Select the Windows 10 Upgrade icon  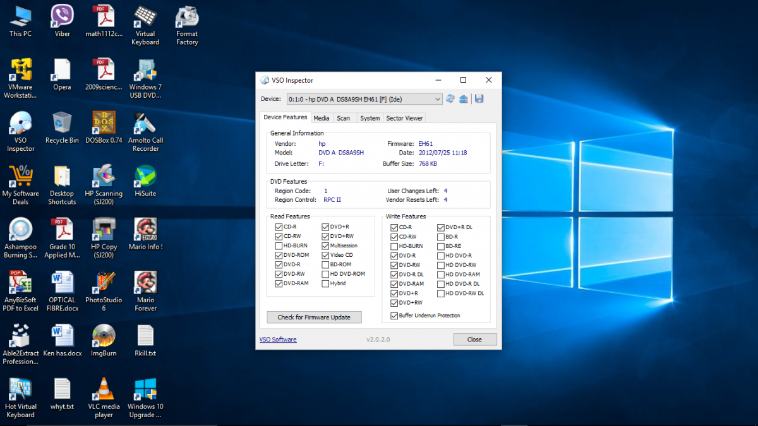(145, 398)
